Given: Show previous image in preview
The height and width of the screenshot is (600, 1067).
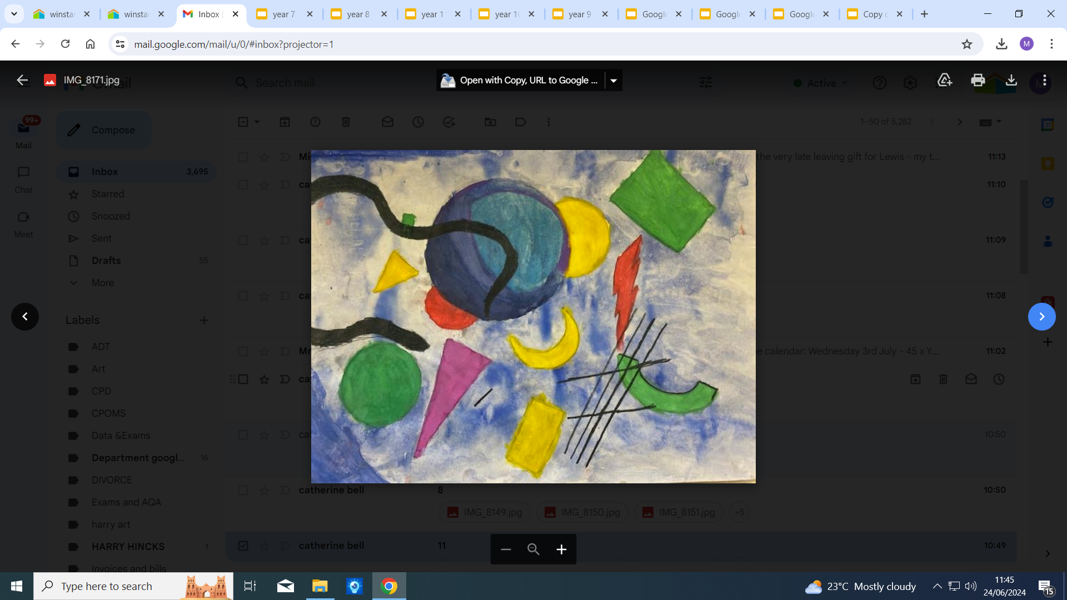Looking at the screenshot, I should pyautogui.click(x=25, y=317).
